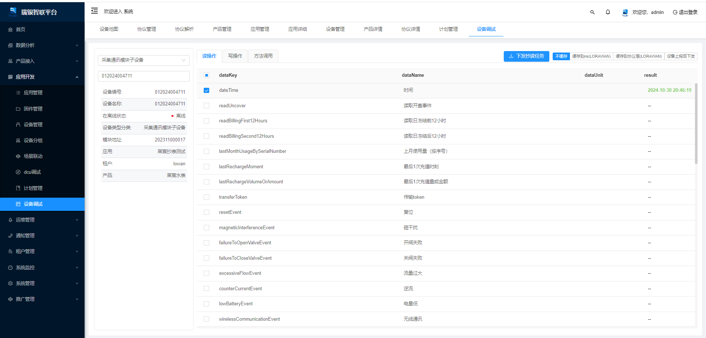Click the admin user avatar icon
Screen dimensions: 706x338
(625, 12)
